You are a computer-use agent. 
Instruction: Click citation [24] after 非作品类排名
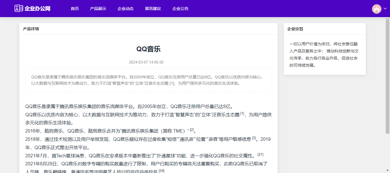(162, 171)
